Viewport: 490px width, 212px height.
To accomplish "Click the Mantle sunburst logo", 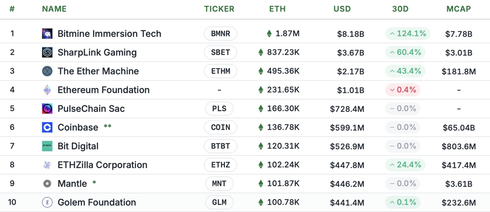I will point(47,183).
